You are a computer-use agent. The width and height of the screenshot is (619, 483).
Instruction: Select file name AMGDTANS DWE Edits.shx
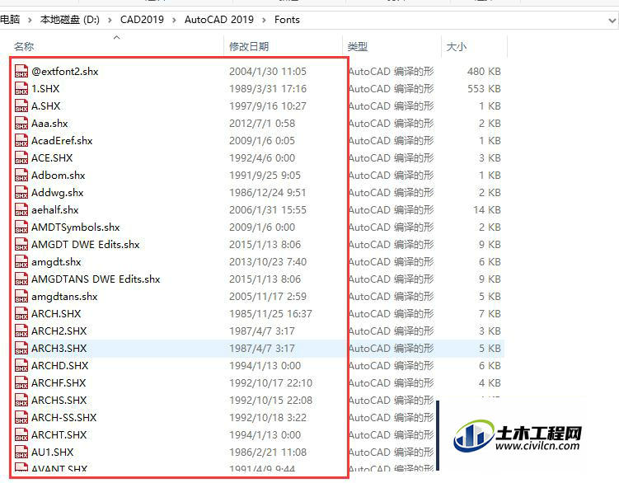[96, 279]
